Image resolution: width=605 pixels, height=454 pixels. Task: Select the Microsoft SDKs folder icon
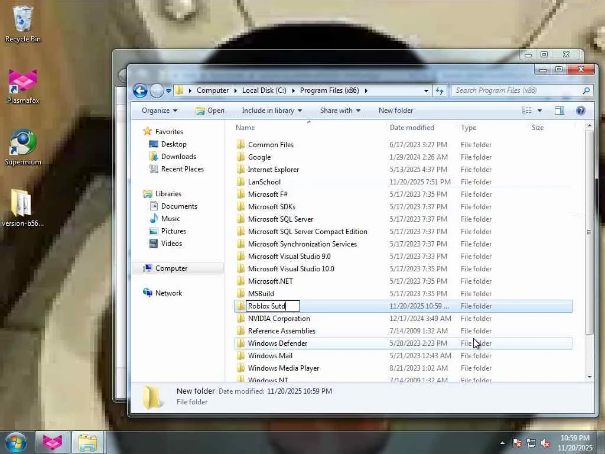(241, 206)
